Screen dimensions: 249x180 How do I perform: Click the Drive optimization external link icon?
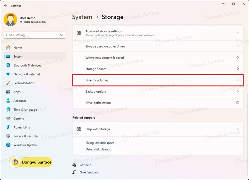click(238, 103)
